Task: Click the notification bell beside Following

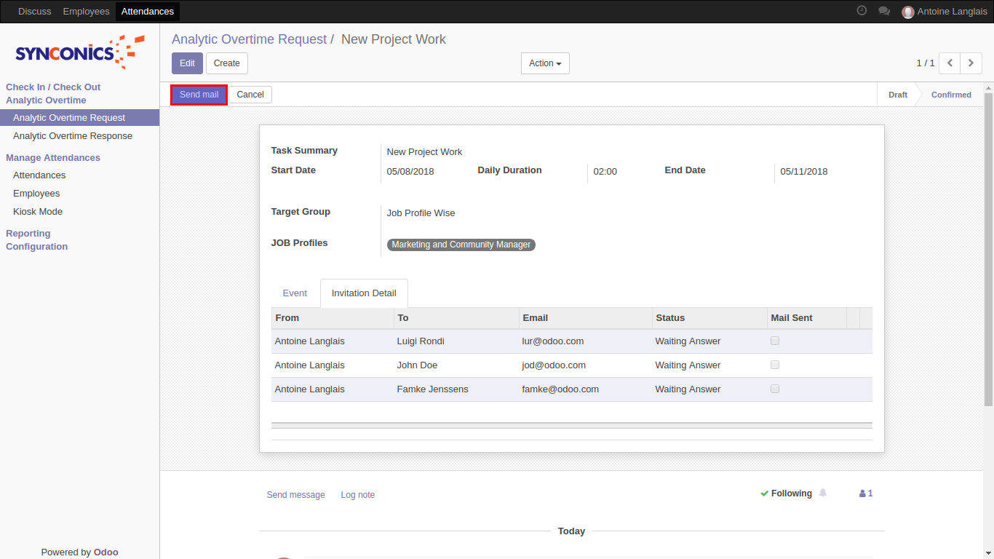Action: 823,493
